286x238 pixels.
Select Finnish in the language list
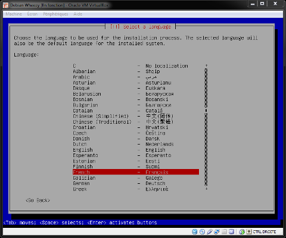point(136,167)
